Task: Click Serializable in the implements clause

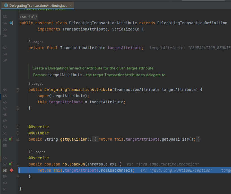Action: 125,29
